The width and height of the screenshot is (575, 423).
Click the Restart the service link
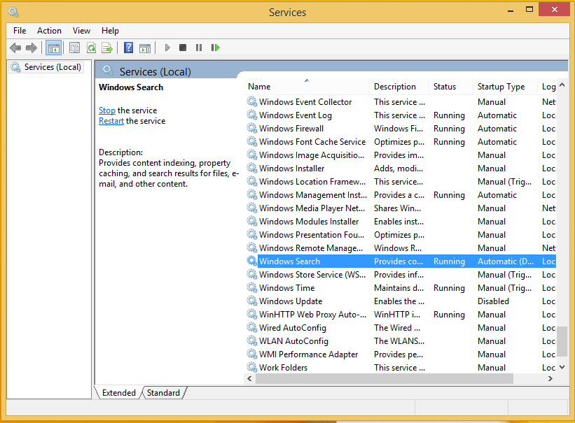pos(111,121)
